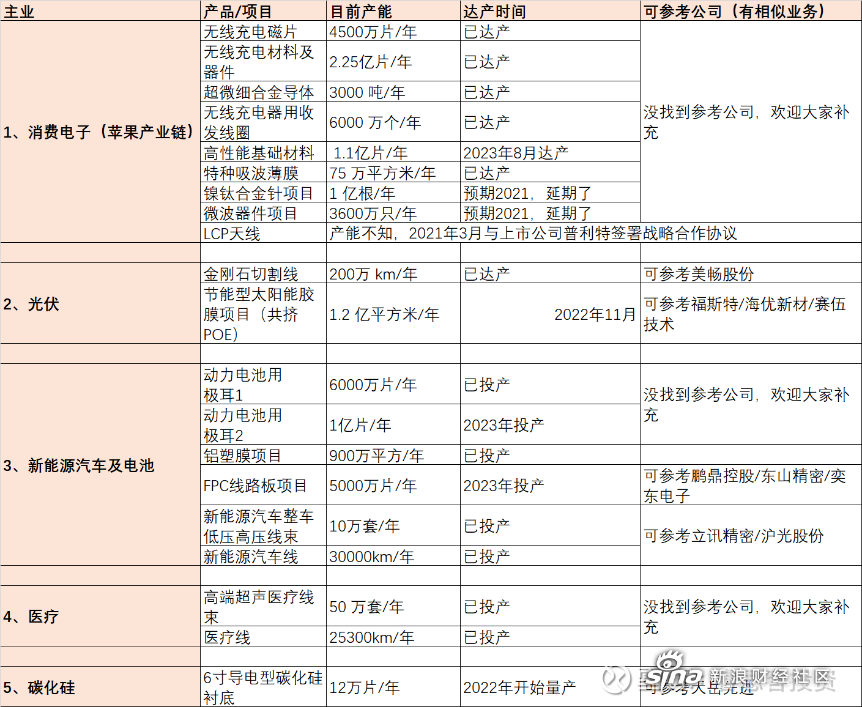Select the value 1 亿根/年
The image size is (862, 707).
pos(393,193)
